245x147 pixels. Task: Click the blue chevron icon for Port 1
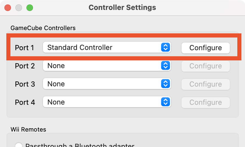[x=166, y=47]
